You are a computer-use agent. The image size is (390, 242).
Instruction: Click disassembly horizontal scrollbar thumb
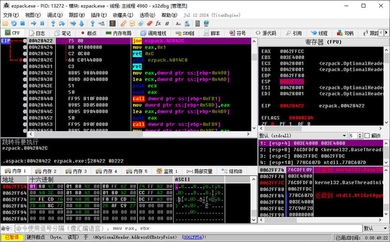pyautogui.click(x=88, y=134)
